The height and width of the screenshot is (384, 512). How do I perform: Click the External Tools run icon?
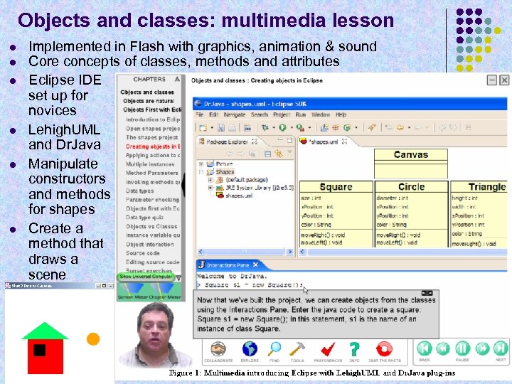(300, 128)
